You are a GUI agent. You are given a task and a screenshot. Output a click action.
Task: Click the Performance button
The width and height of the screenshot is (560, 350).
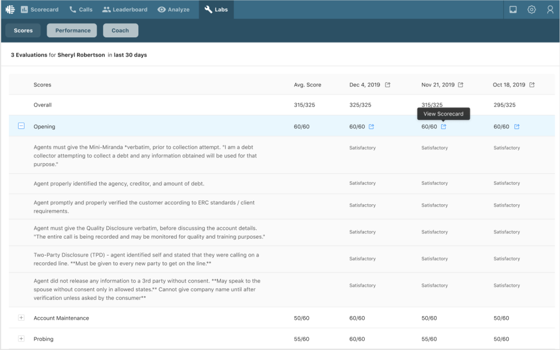(73, 30)
